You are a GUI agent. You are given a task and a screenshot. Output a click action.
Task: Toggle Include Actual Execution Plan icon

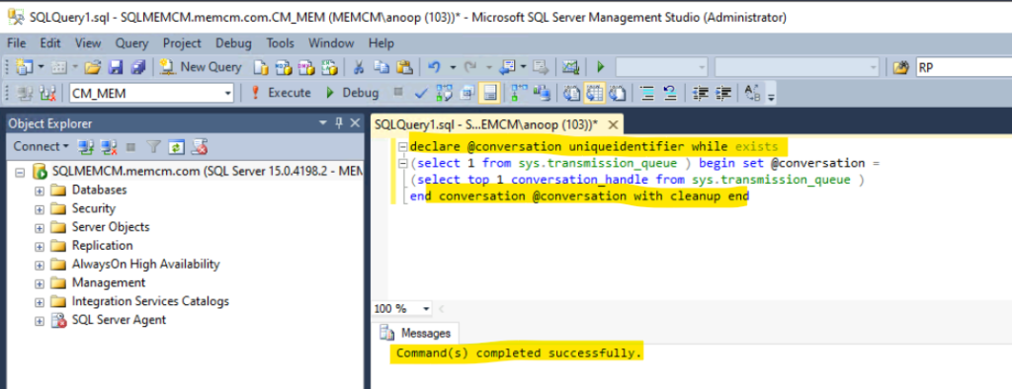[x=520, y=93]
